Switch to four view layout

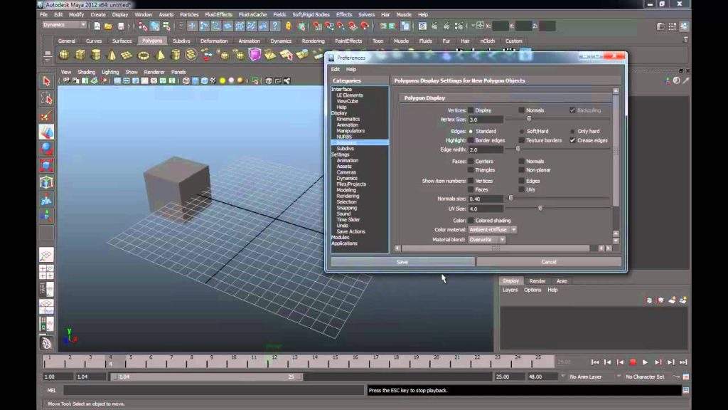[46, 272]
